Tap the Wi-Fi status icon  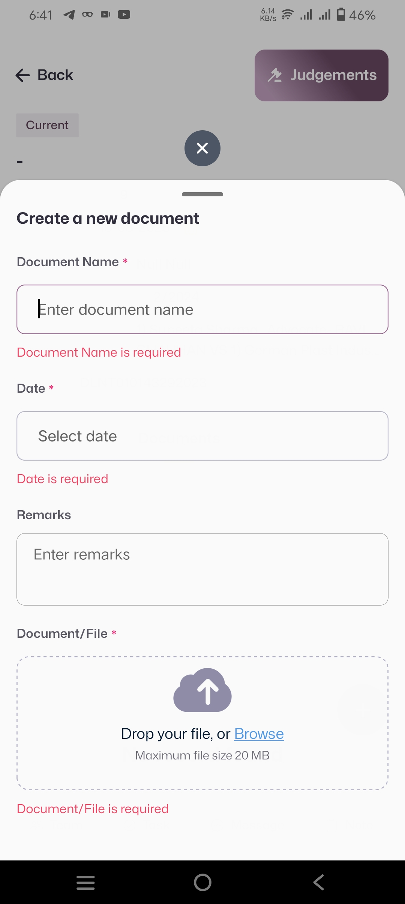coord(288,15)
